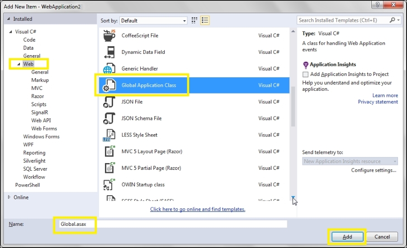Image resolution: width=407 pixels, height=248 pixels.
Task: Select the Markup category
Action: point(40,80)
